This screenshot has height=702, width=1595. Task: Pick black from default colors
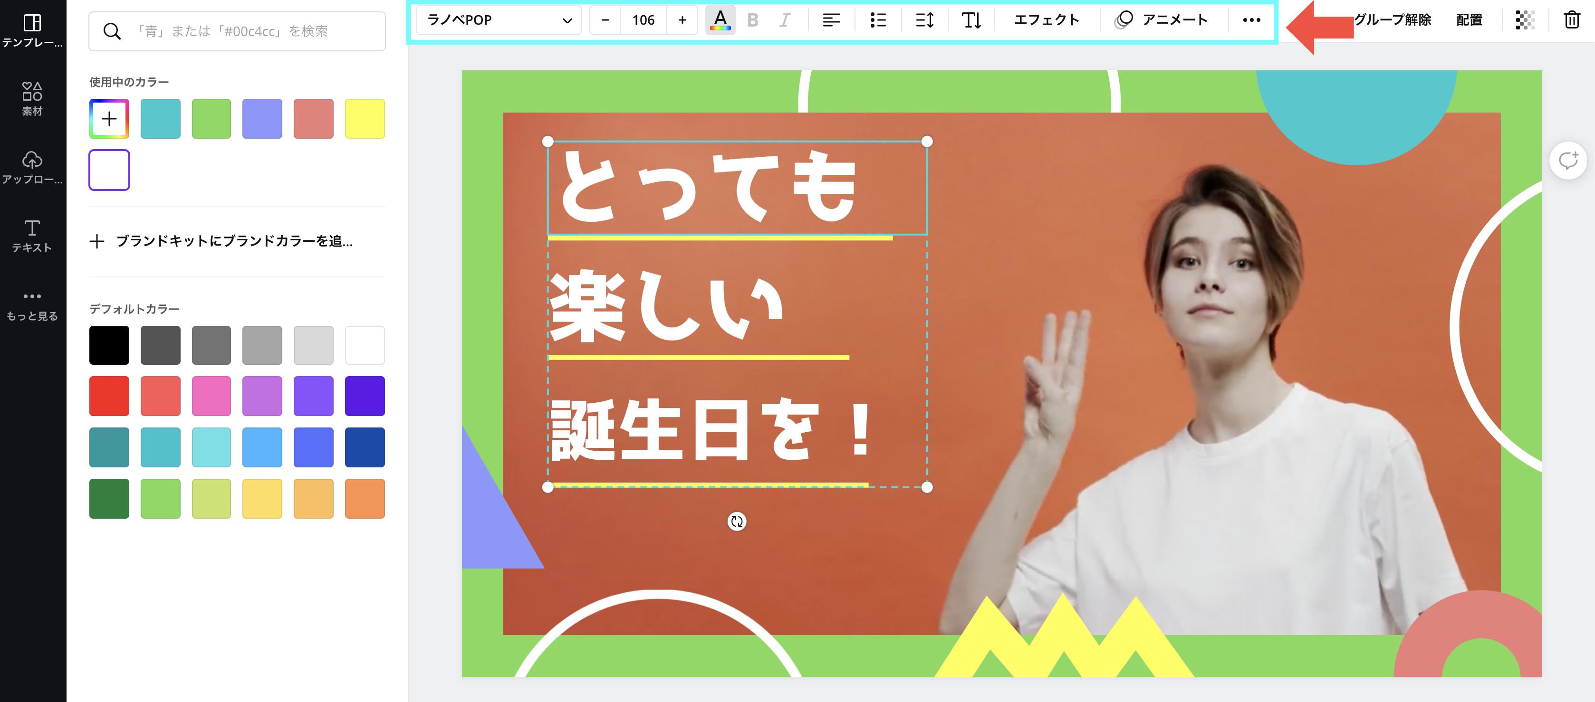pyautogui.click(x=109, y=345)
